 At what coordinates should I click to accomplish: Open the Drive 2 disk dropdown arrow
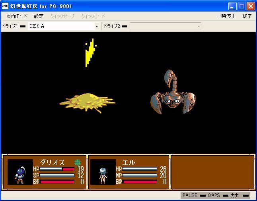pyautogui.click(x=199, y=26)
